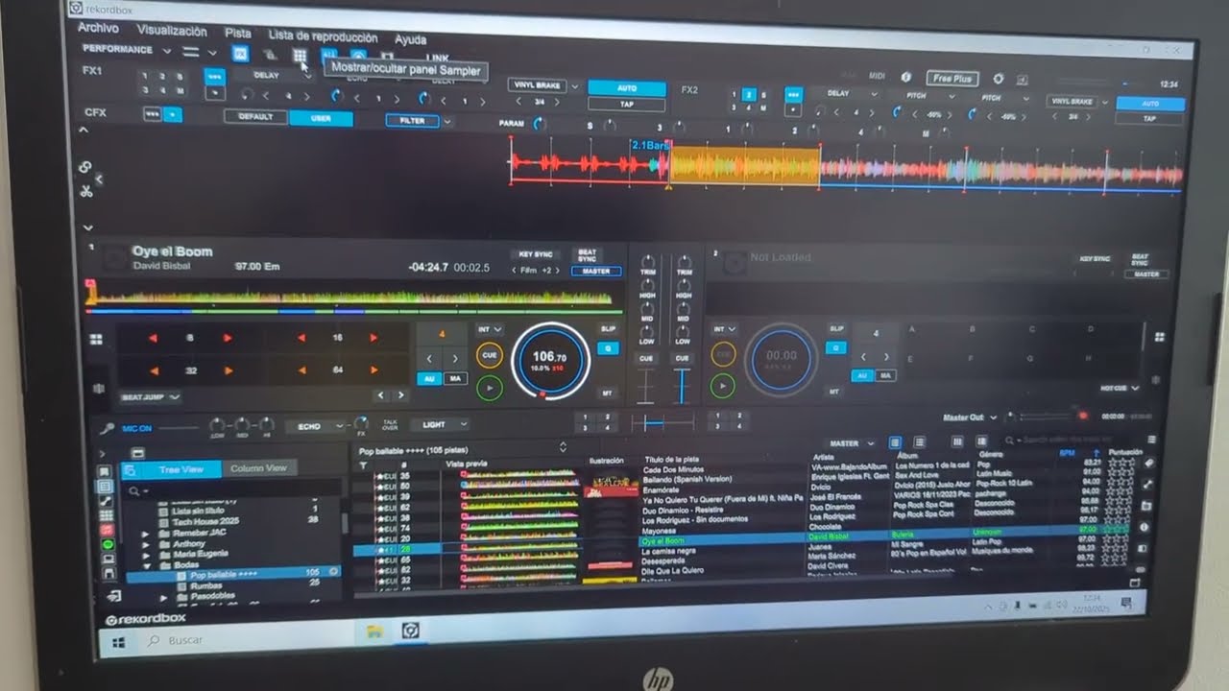Image resolution: width=1229 pixels, height=691 pixels.
Task: Click the Free Plus plan button
Action: point(952,79)
